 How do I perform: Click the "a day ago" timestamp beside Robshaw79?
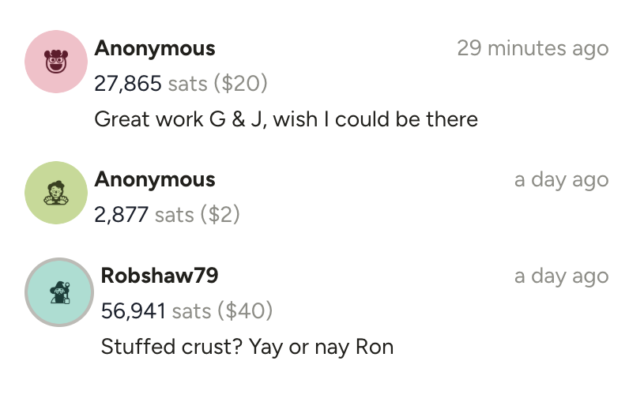pyautogui.click(x=561, y=276)
